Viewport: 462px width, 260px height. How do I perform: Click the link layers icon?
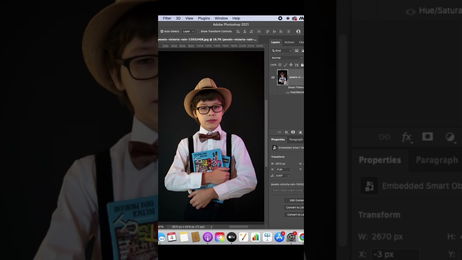pyautogui.click(x=279, y=132)
